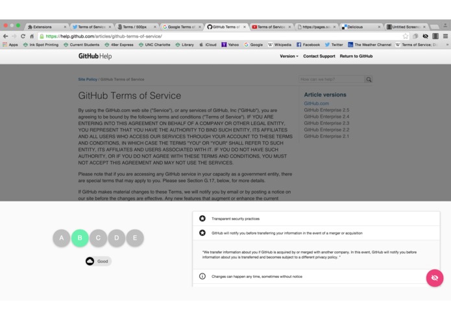451x320 pixels.
Task: Select grade A circle
Action: coord(61,238)
